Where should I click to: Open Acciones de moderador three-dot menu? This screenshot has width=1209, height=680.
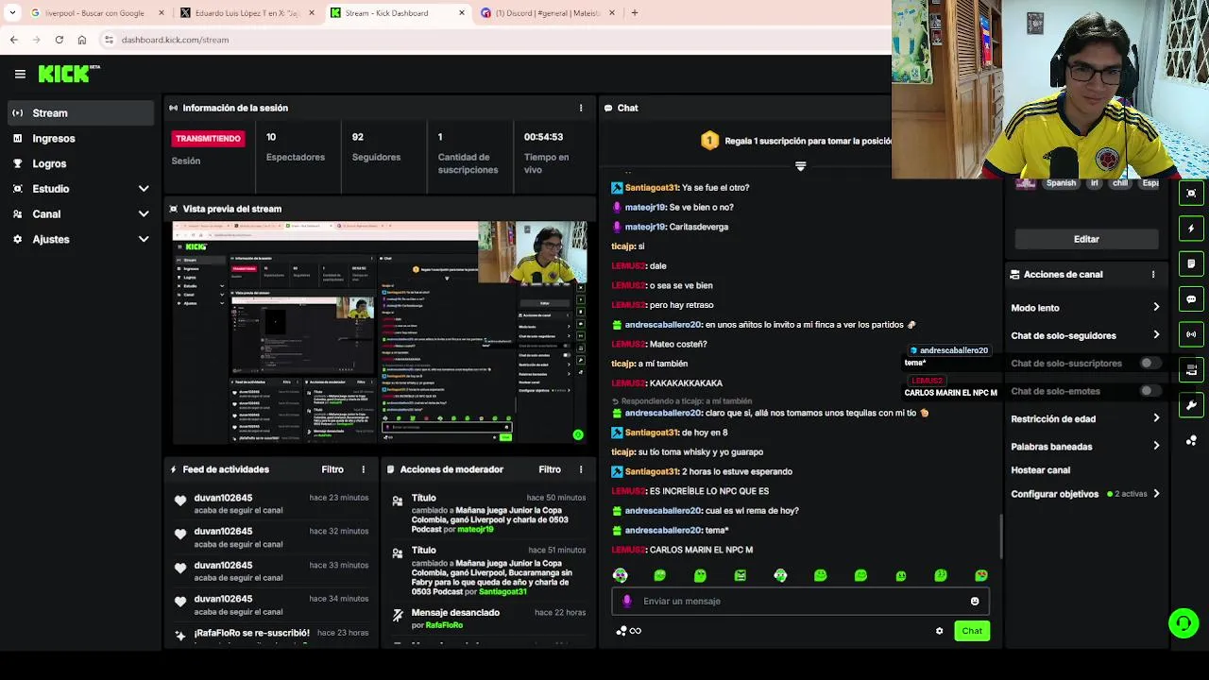(x=581, y=469)
